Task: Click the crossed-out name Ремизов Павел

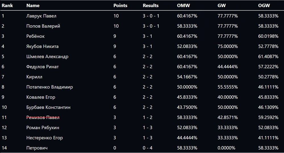Action: pos(43,118)
